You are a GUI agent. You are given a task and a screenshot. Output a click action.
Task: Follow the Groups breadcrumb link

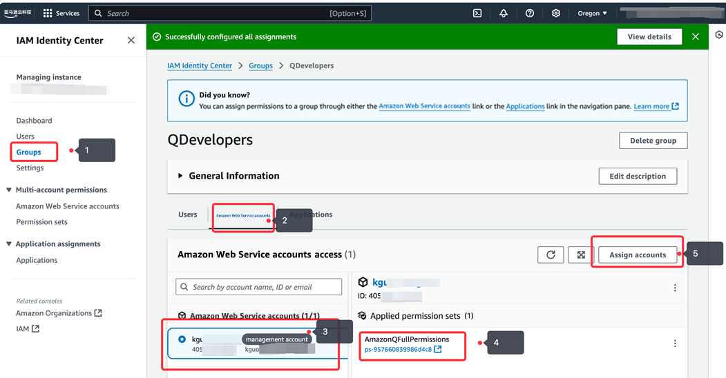tap(260, 66)
